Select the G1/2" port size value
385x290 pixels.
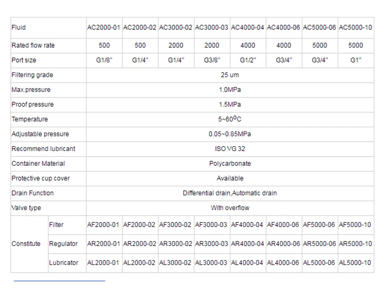(248, 60)
